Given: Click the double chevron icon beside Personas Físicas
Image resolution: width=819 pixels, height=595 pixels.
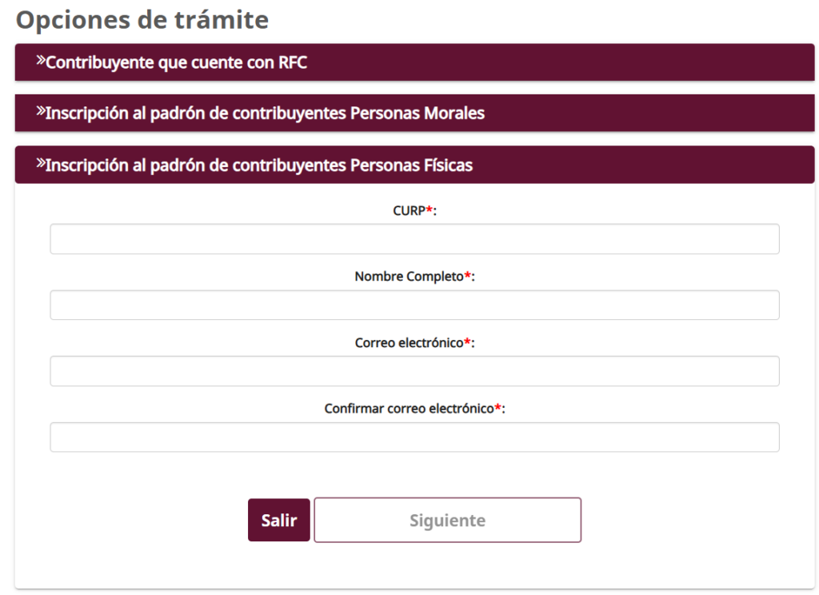Looking at the screenshot, I should pyautogui.click(x=41, y=164).
